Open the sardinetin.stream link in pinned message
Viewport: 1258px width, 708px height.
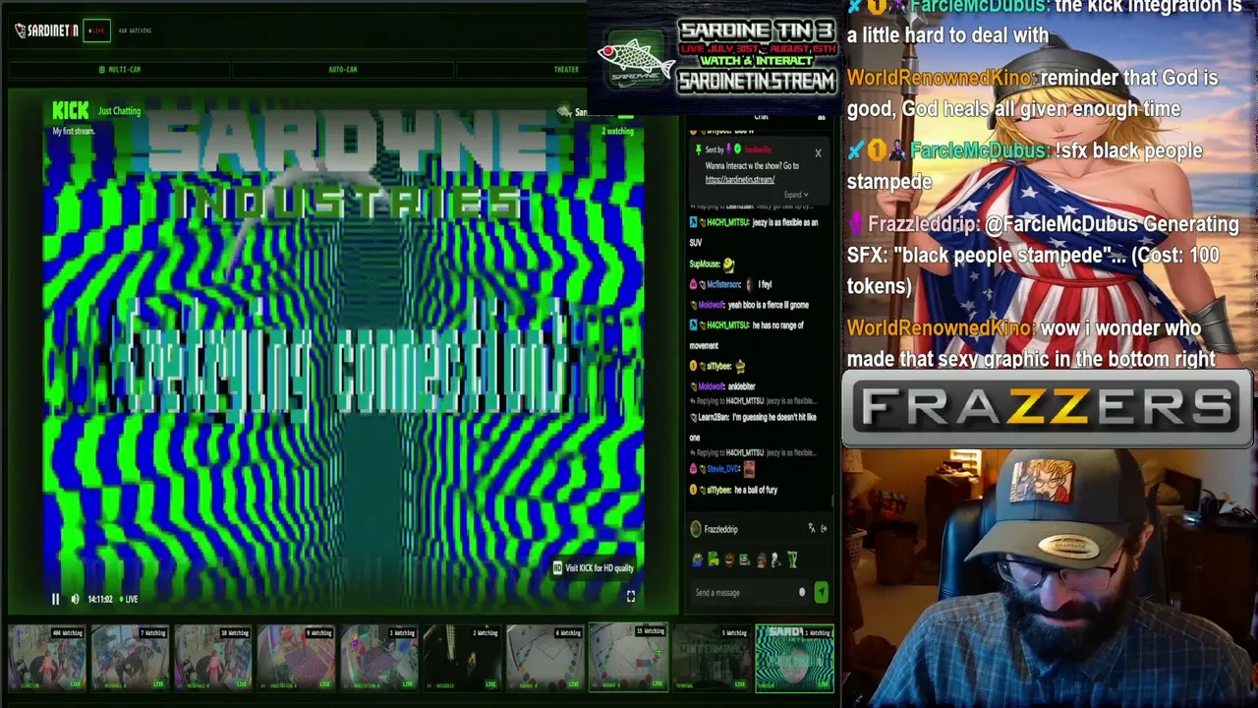click(740, 180)
